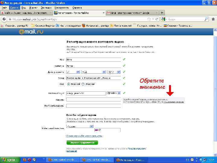Switch to the Gmail tab
The height and width of the screenshot is (163, 217).
point(132,13)
